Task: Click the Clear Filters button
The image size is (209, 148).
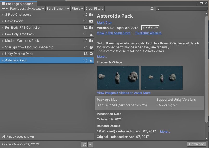Action: pyautogui.click(x=94, y=9)
